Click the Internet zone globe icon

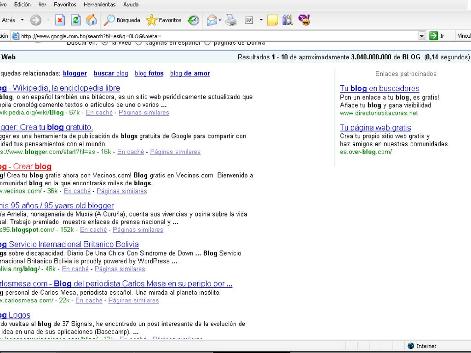[x=411, y=346]
